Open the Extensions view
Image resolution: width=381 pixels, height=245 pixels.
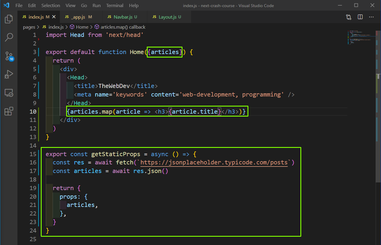[9, 111]
